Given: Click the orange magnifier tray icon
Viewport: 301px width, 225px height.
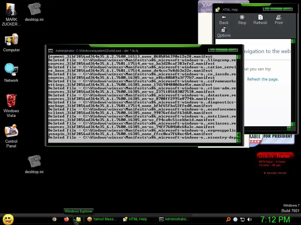Looking at the screenshot, I should [228, 219].
